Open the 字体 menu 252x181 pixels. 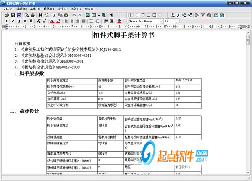(x=35, y=9)
